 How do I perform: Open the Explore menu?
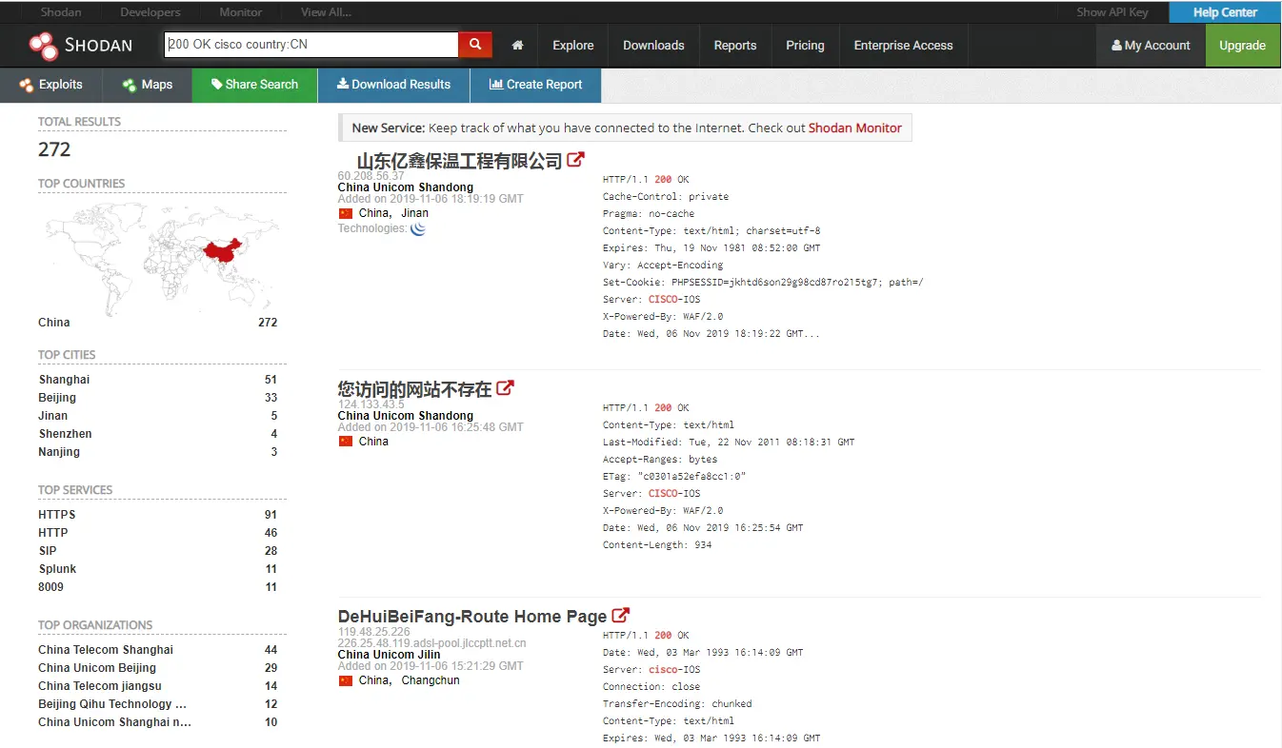[x=573, y=45]
